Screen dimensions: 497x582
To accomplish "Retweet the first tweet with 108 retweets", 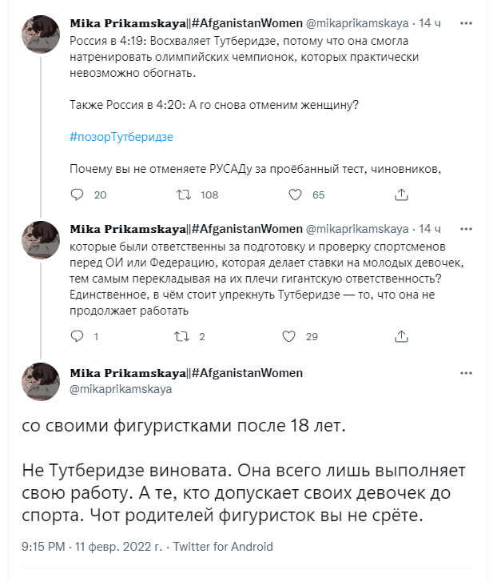I will coord(184,195).
